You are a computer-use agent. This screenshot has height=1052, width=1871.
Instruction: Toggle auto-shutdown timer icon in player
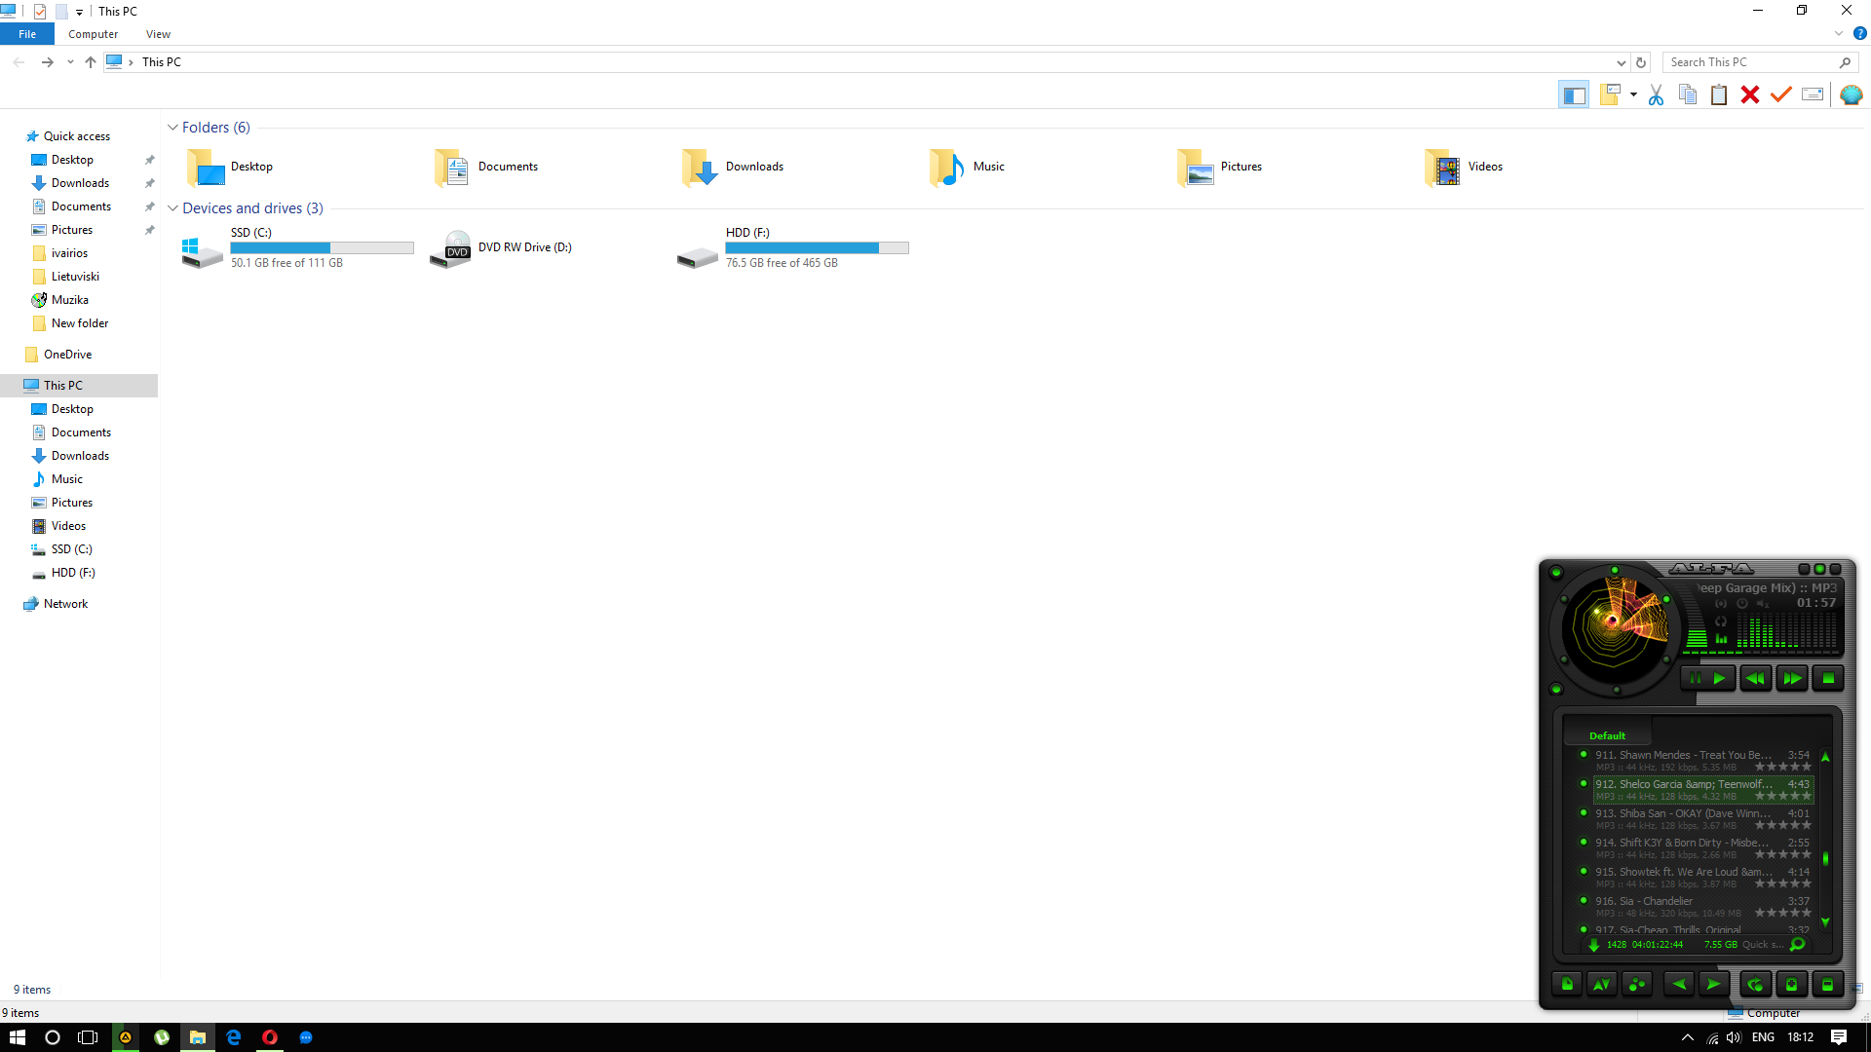[x=1742, y=604]
